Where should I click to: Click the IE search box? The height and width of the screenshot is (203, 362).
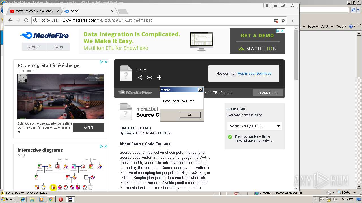(x=325, y=10)
